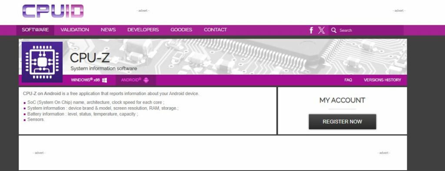Open the SOFTWARE menu
445x171 pixels.
35,30
